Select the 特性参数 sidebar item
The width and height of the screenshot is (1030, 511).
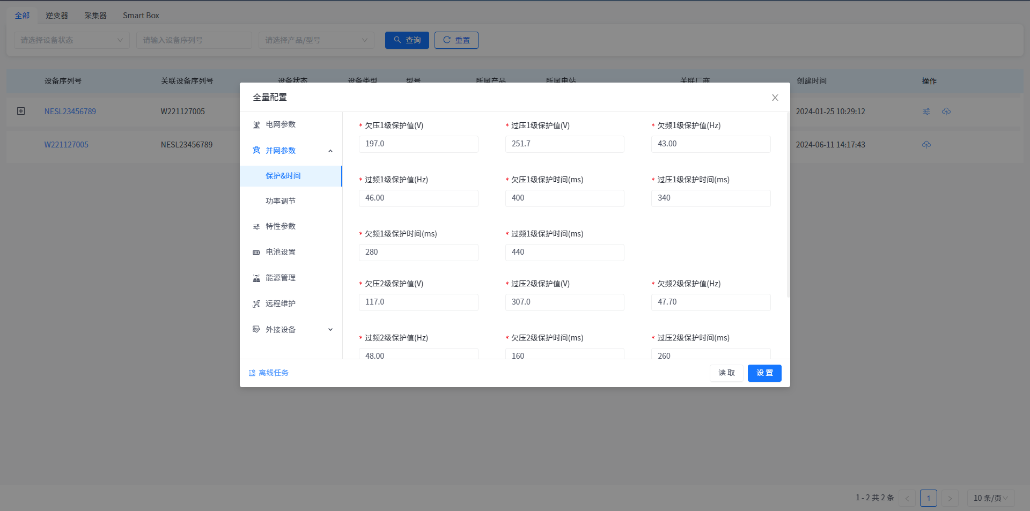[281, 226]
